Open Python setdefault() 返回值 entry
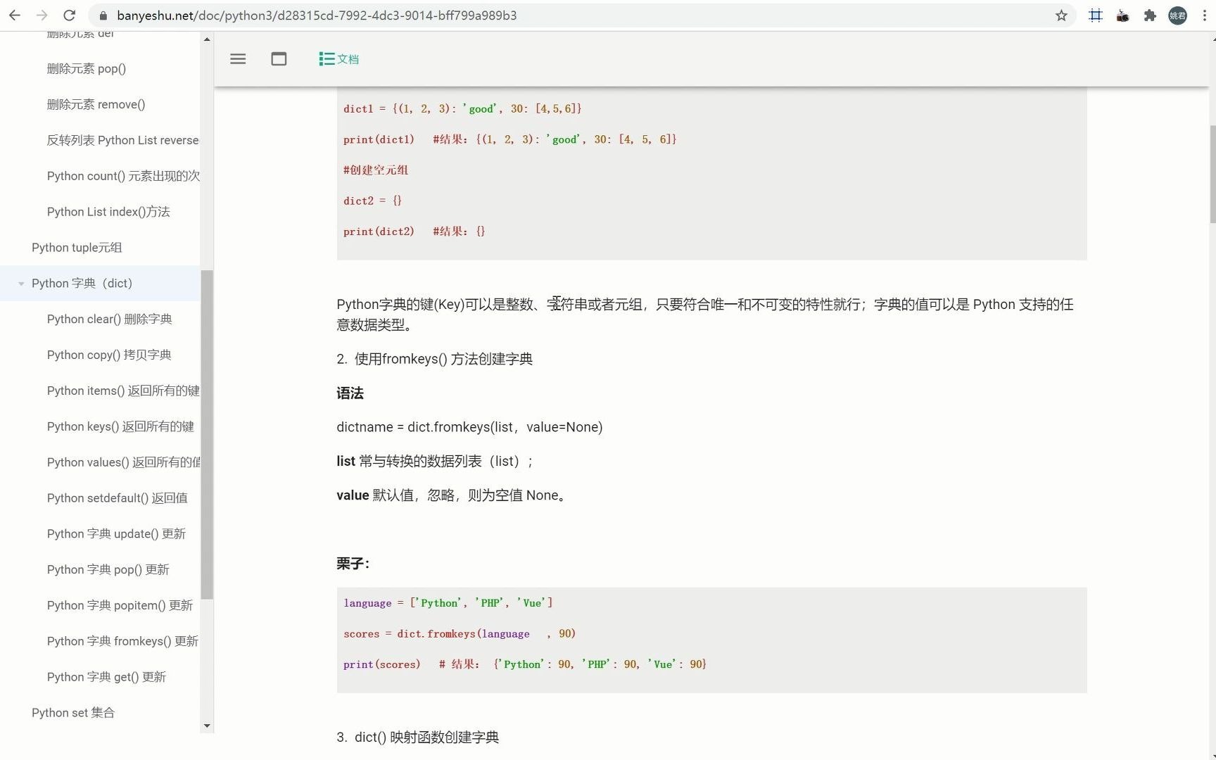The height and width of the screenshot is (760, 1216). [117, 498]
